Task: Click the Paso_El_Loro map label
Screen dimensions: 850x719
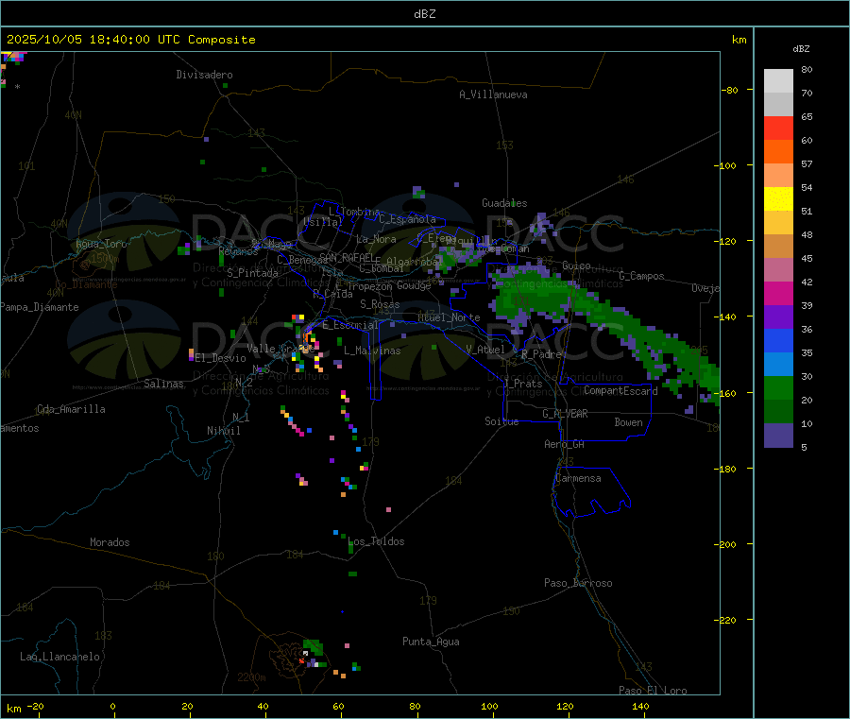Action: click(x=653, y=691)
